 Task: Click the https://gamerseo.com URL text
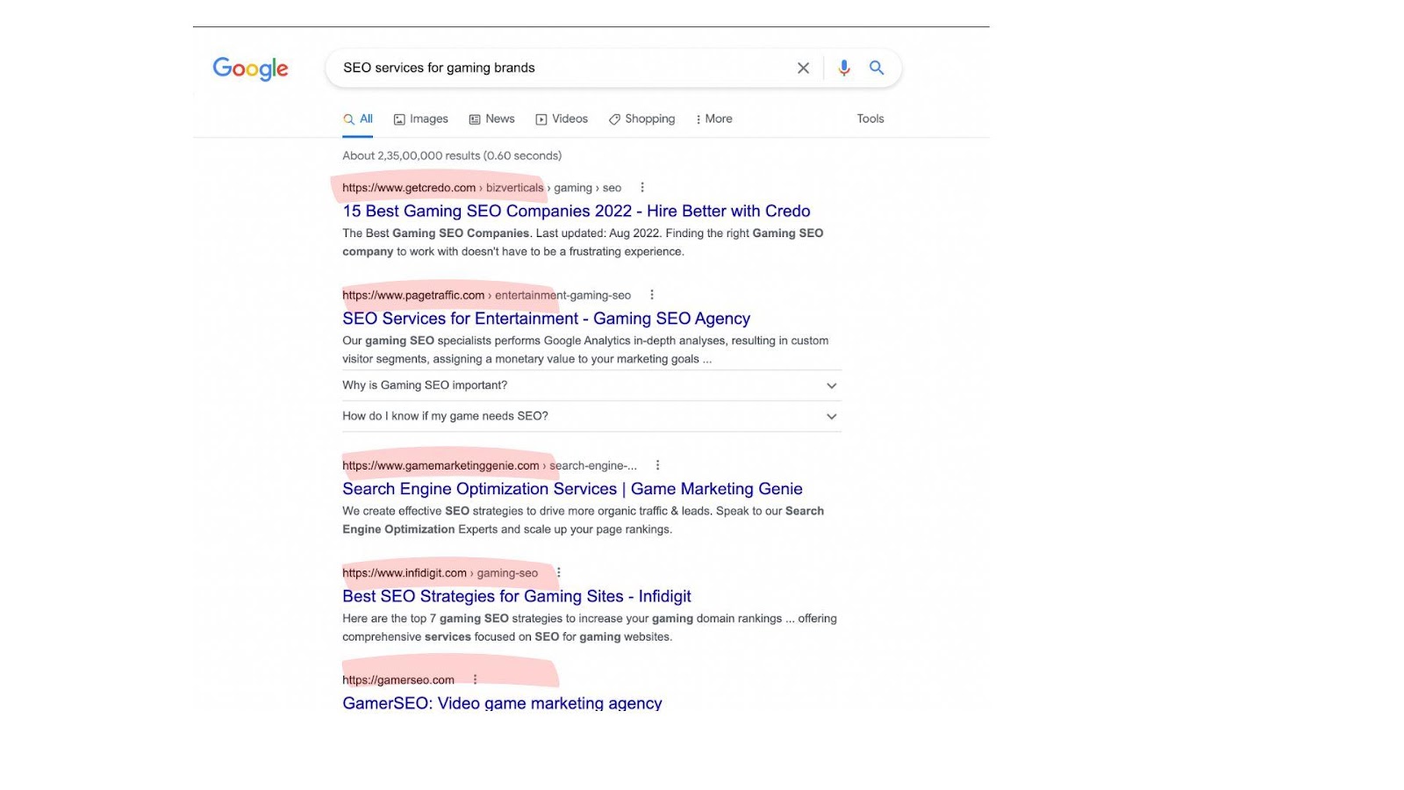(398, 680)
